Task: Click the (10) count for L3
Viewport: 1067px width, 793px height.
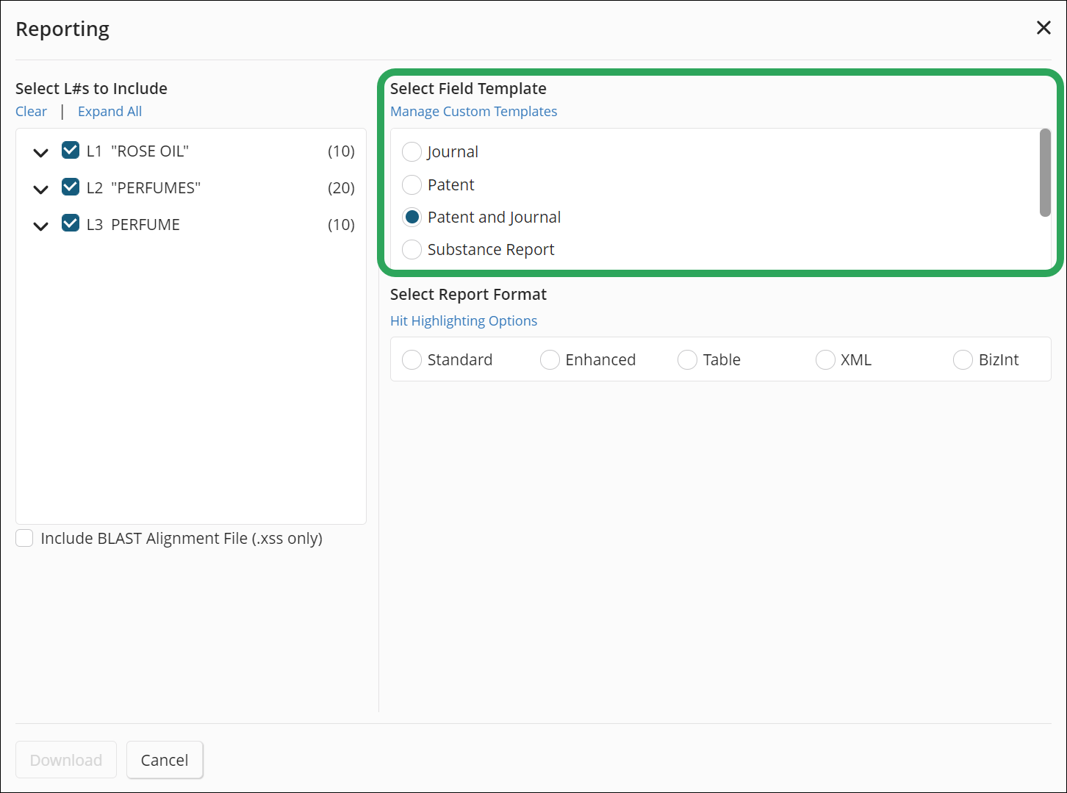Action: click(341, 224)
